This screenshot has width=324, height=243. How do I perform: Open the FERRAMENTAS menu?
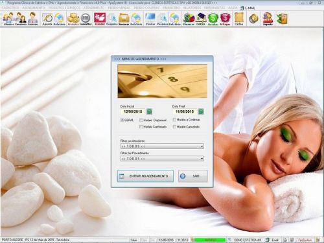click(214, 8)
